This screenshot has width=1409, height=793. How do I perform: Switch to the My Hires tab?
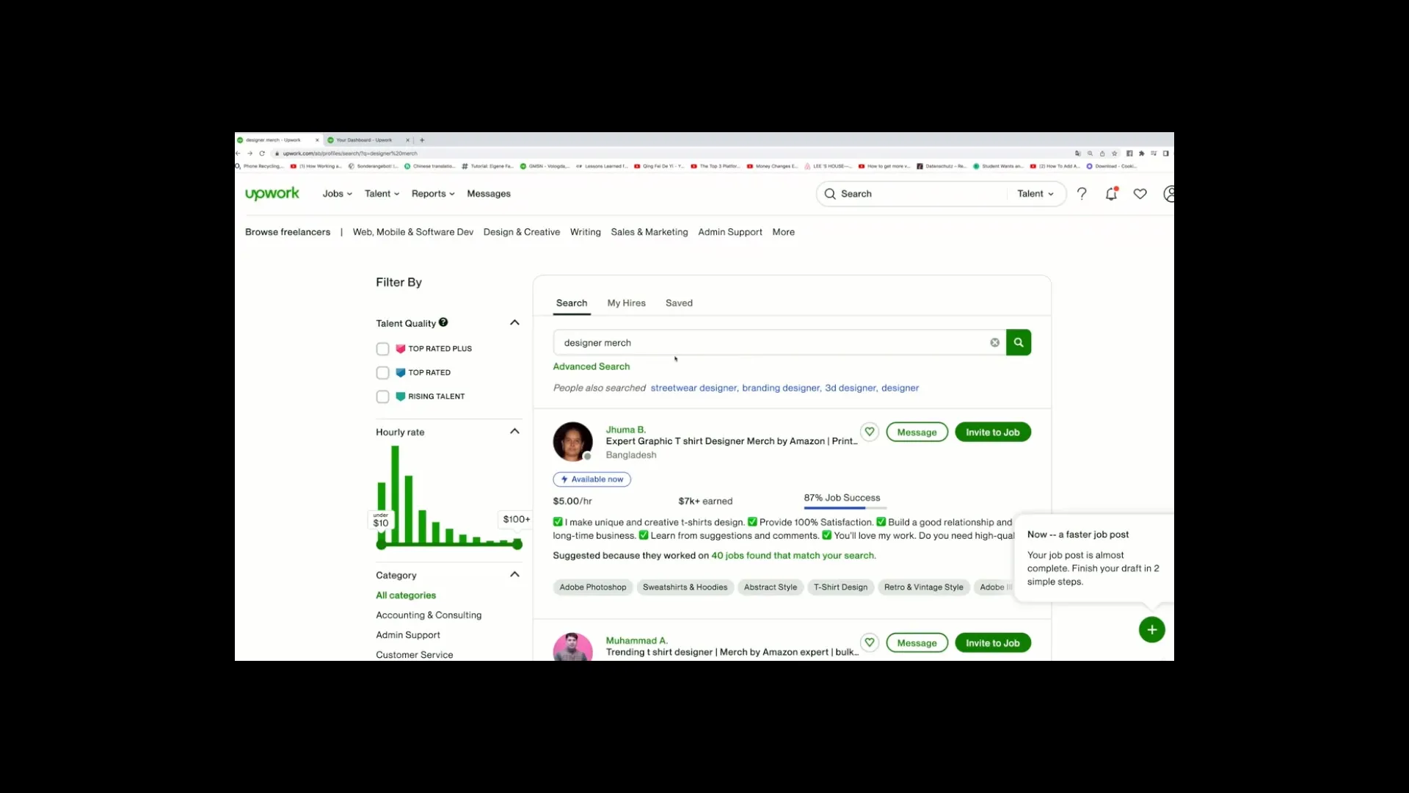point(626,302)
